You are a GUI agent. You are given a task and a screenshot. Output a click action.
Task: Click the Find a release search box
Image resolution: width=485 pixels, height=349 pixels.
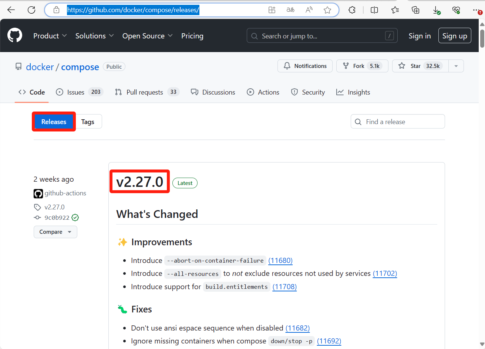pyautogui.click(x=398, y=122)
